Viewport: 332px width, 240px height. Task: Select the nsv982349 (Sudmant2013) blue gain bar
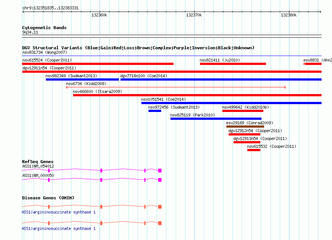point(82,80)
